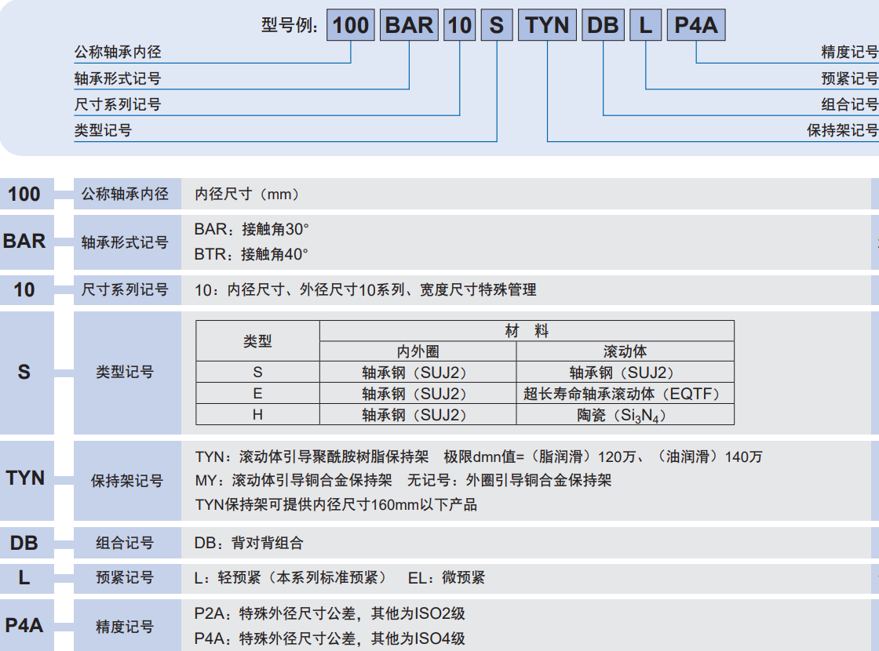Viewport: 879px width, 651px height.
Task: Click '陶瓷 (Si3N4)' cell
Action: [625, 415]
